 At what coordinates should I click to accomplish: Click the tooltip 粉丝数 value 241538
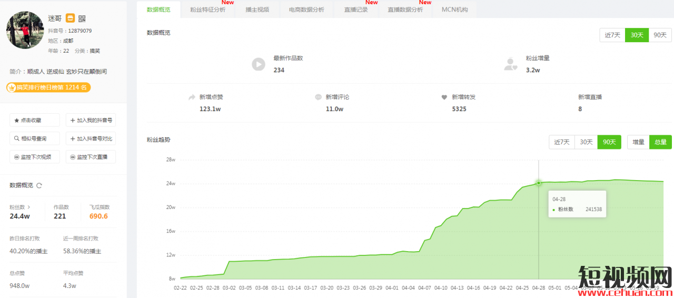[593, 210]
